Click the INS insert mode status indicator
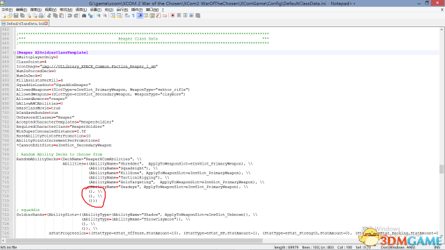Screen dimensions: 445x250 437,247
